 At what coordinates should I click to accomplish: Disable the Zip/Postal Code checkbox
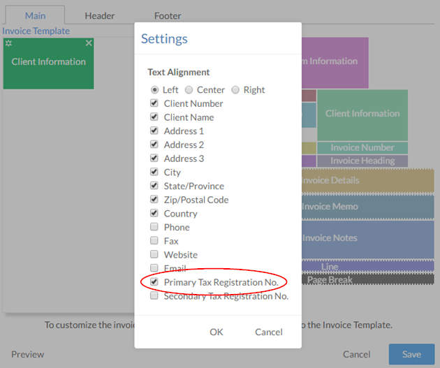pyautogui.click(x=154, y=200)
